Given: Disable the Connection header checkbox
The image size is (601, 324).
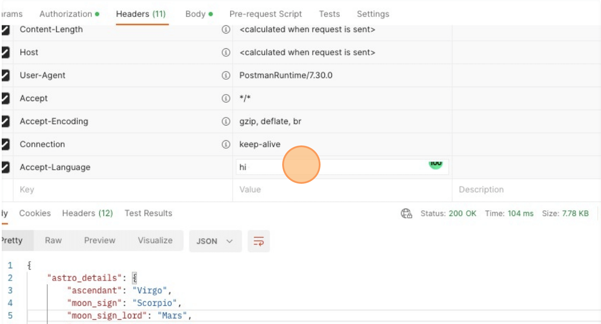Looking at the screenshot, I should [x=6, y=144].
